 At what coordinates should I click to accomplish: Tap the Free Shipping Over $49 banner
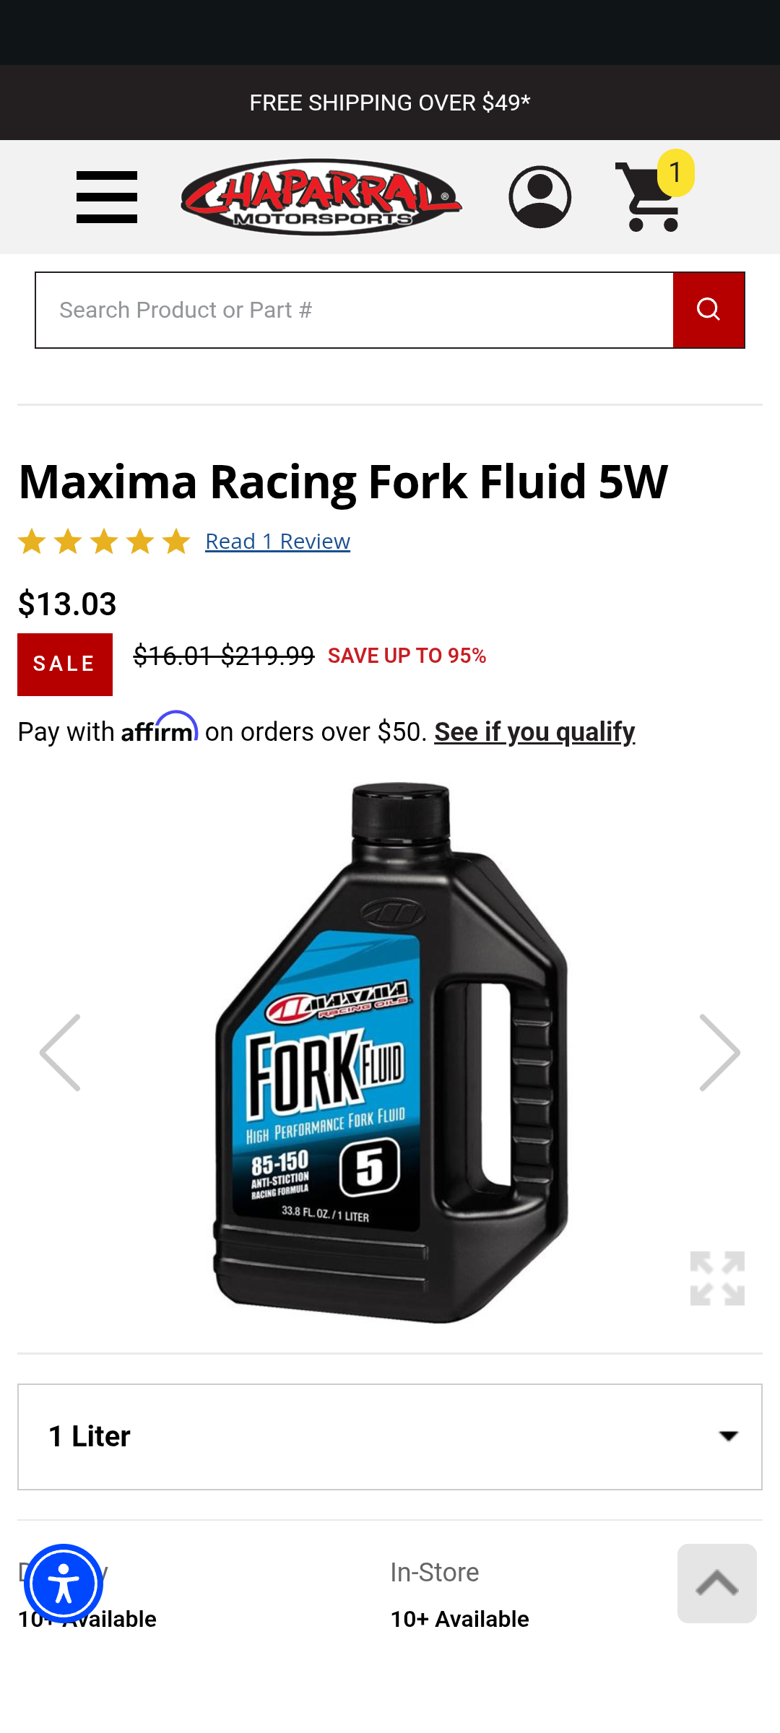click(x=390, y=103)
